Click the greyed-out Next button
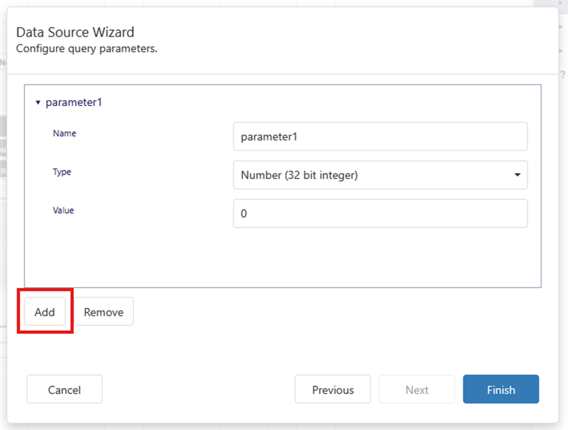The width and height of the screenshot is (568, 430). (x=416, y=390)
